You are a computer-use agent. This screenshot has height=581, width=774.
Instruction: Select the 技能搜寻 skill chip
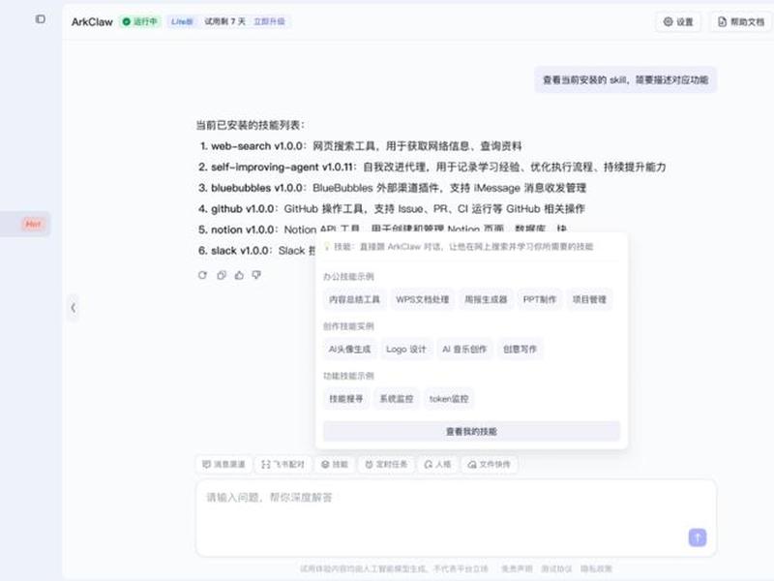tap(346, 399)
